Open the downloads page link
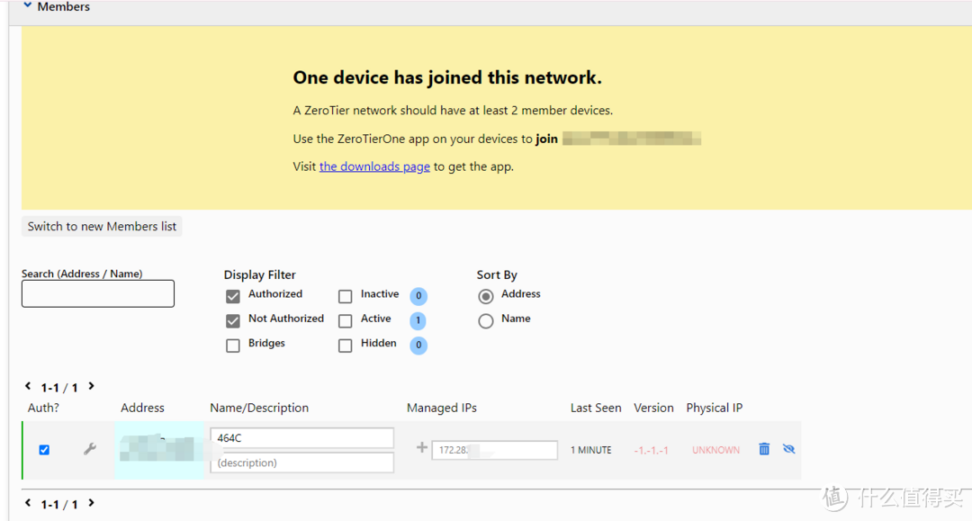 [x=374, y=166]
